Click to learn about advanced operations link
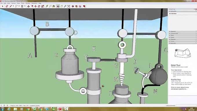Image resolution: width=197 pixels, height=111 pixels. [x=180, y=88]
